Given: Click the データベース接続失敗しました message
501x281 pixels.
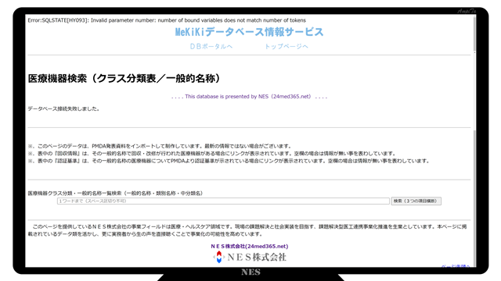Looking at the screenshot, I should click(64, 108).
